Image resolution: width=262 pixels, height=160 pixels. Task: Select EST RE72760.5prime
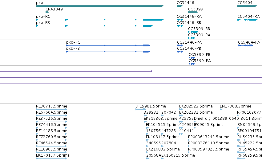(x=51, y=137)
